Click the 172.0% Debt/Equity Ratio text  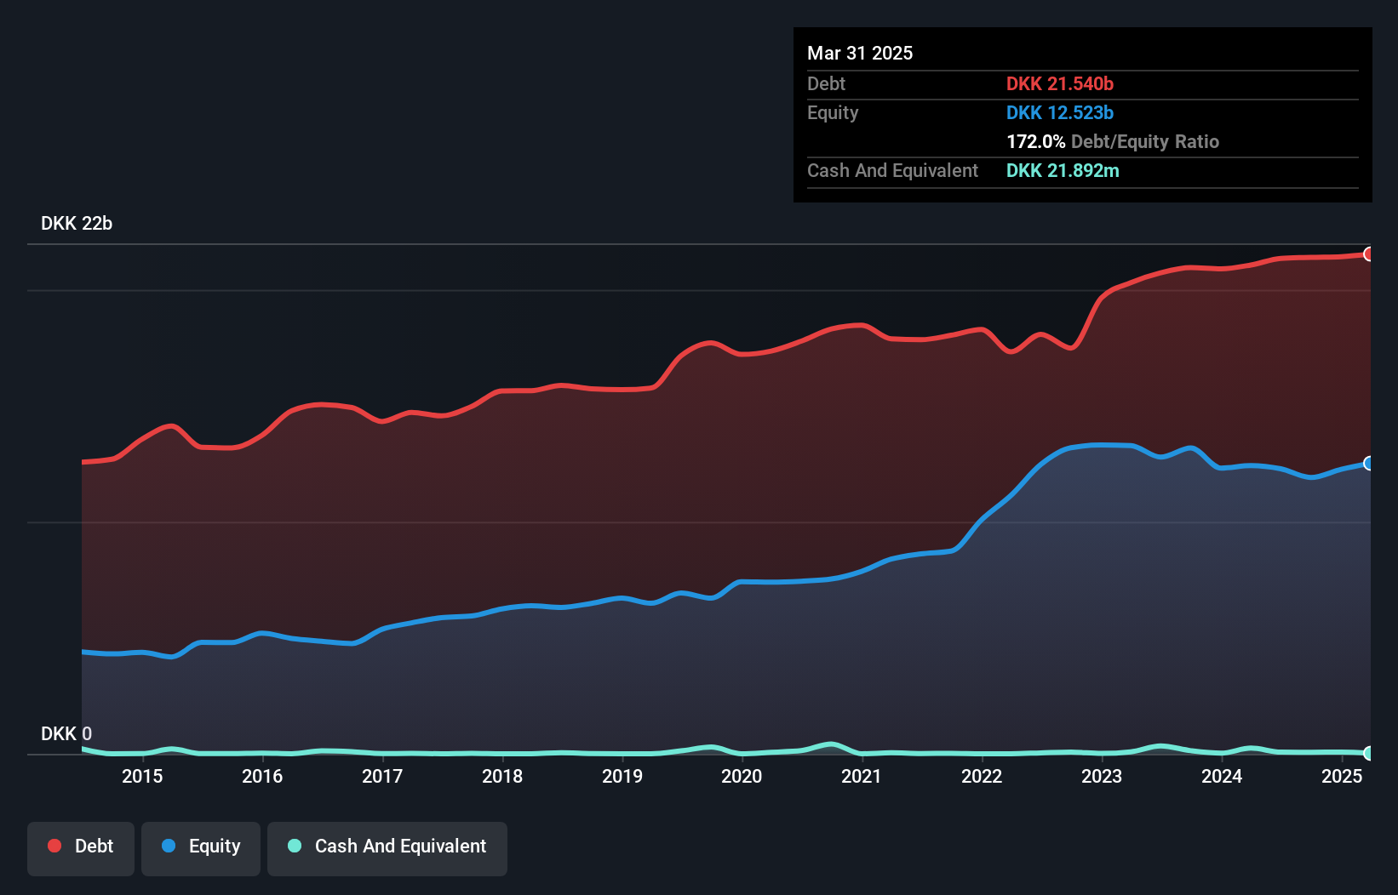[x=1113, y=141]
